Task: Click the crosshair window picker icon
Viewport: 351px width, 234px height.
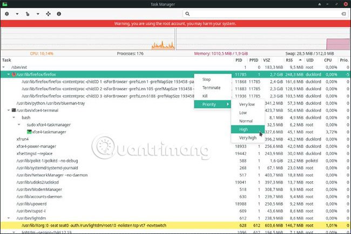Action: pos(48,14)
